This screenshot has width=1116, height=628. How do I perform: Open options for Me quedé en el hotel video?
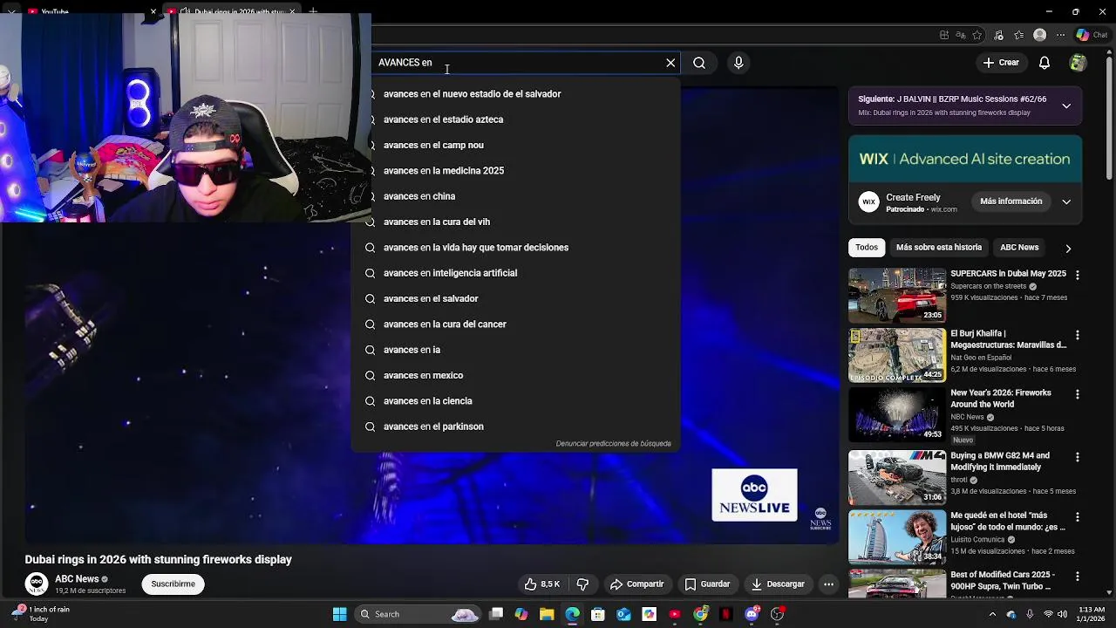tap(1078, 517)
